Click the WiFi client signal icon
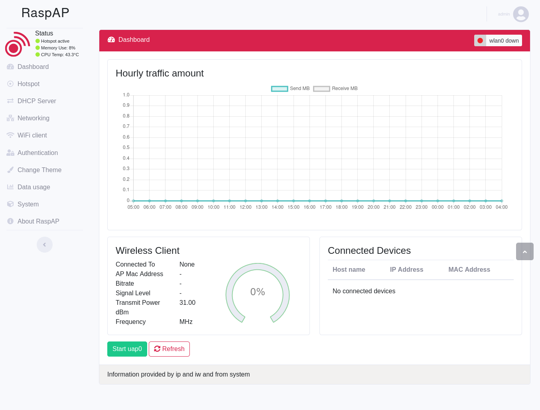The width and height of the screenshot is (540, 410). click(10, 135)
